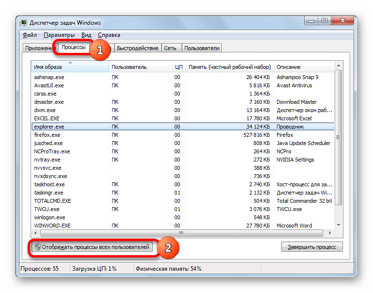Click the horizontal scrollbar left arrow

click(36, 233)
